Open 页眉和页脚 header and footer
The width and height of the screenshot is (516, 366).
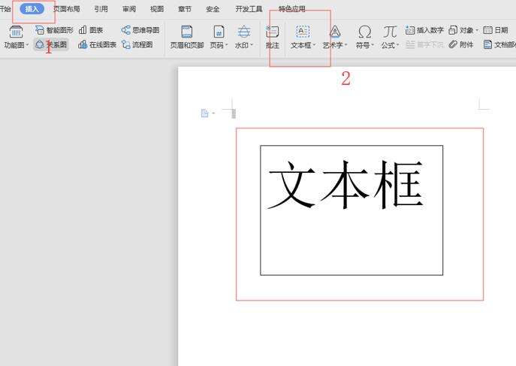pyautogui.click(x=187, y=37)
